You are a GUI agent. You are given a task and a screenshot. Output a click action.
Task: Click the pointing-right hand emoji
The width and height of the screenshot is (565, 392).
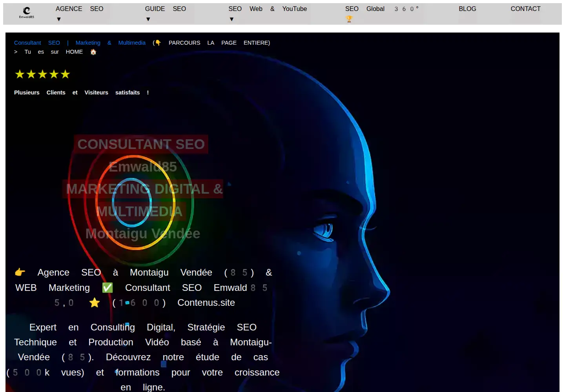click(20, 272)
